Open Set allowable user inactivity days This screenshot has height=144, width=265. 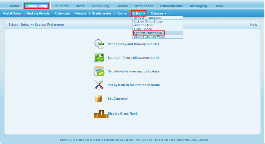[133, 71]
